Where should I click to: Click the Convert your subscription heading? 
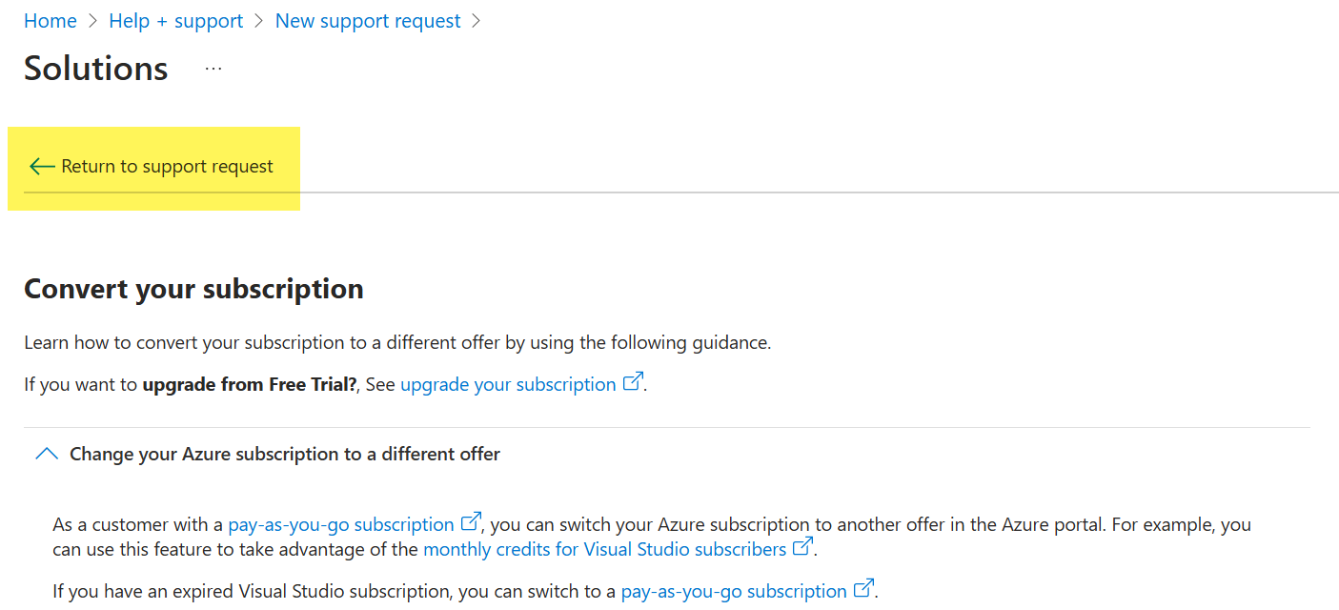193,289
